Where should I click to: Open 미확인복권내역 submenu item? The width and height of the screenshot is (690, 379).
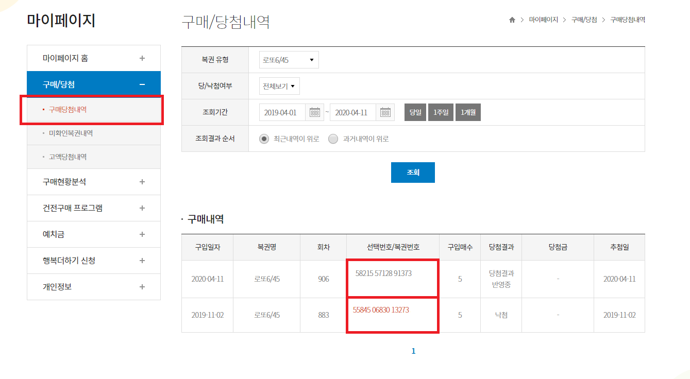71,133
